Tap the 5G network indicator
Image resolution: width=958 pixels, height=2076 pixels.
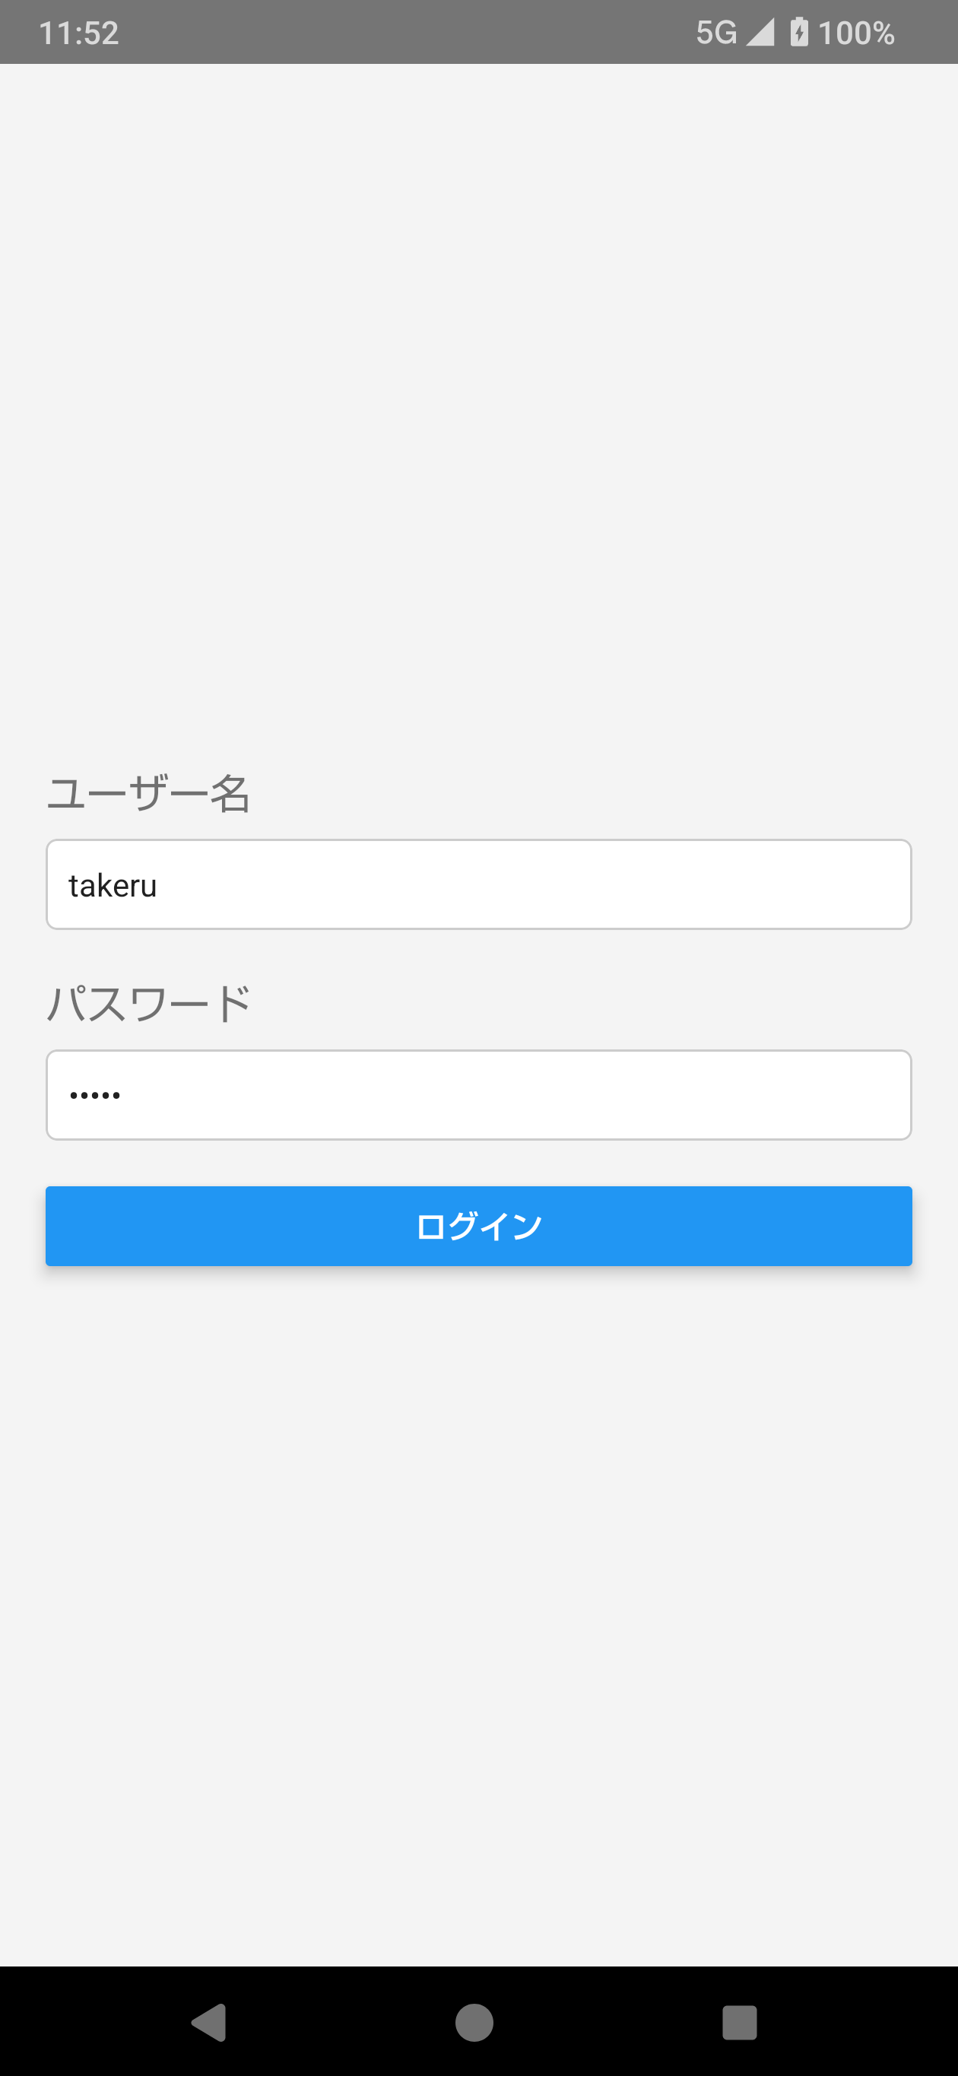click(x=715, y=31)
